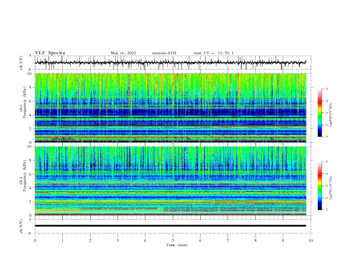This screenshot has height=270, width=350.
Task: Click the "-7" label on ch.1 colorbar
Action: click(326, 137)
